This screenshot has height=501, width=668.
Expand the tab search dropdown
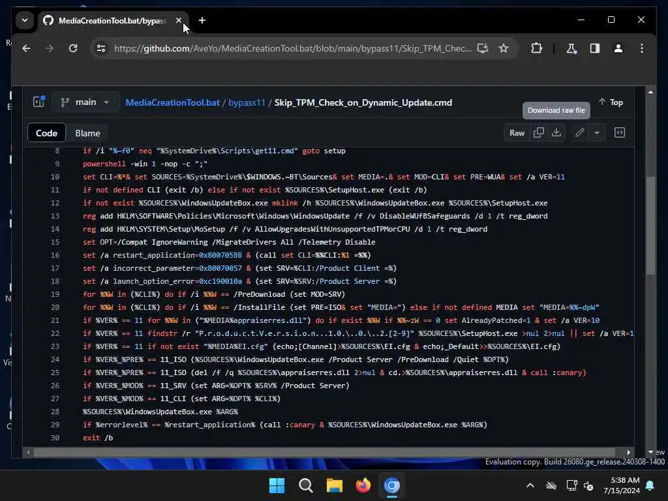25,20
